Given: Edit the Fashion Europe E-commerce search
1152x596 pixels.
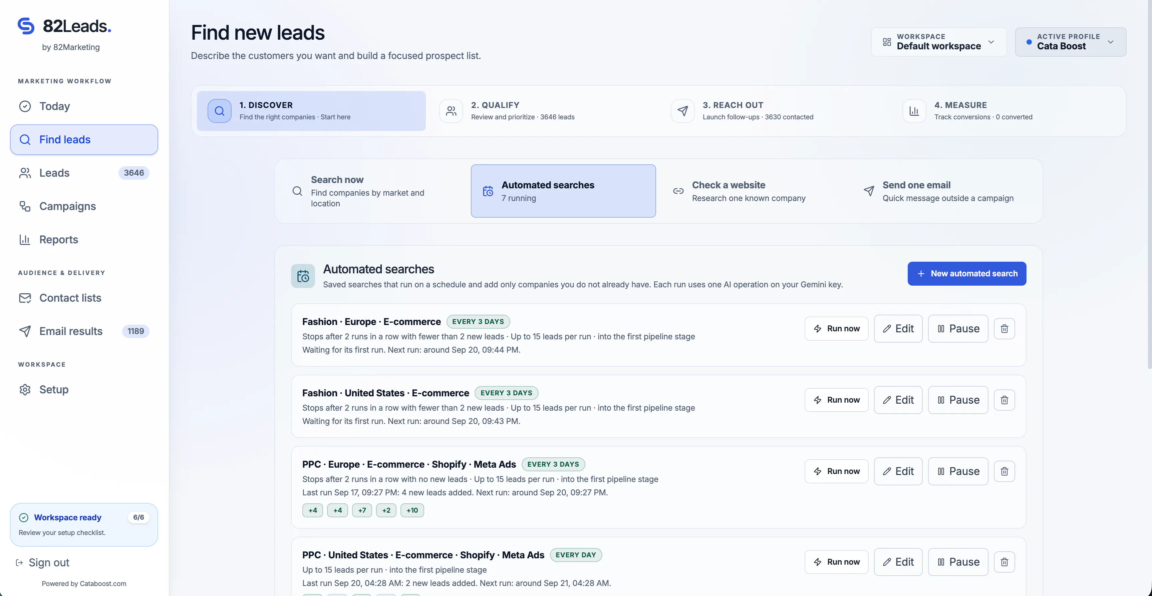Looking at the screenshot, I should click(x=898, y=329).
